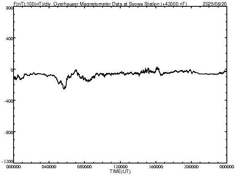The width and height of the screenshot is (236, 175).
Task: Click the leftmost 000000 time label
Action: (x=14, y=167)
